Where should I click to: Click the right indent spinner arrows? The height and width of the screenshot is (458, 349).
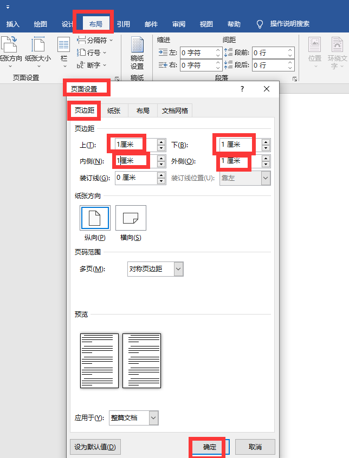point(218,65)
